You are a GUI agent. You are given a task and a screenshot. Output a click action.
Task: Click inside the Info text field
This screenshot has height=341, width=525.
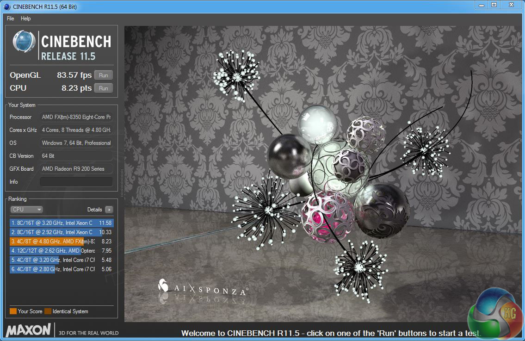pyautogui.click(x=76, y=182)
